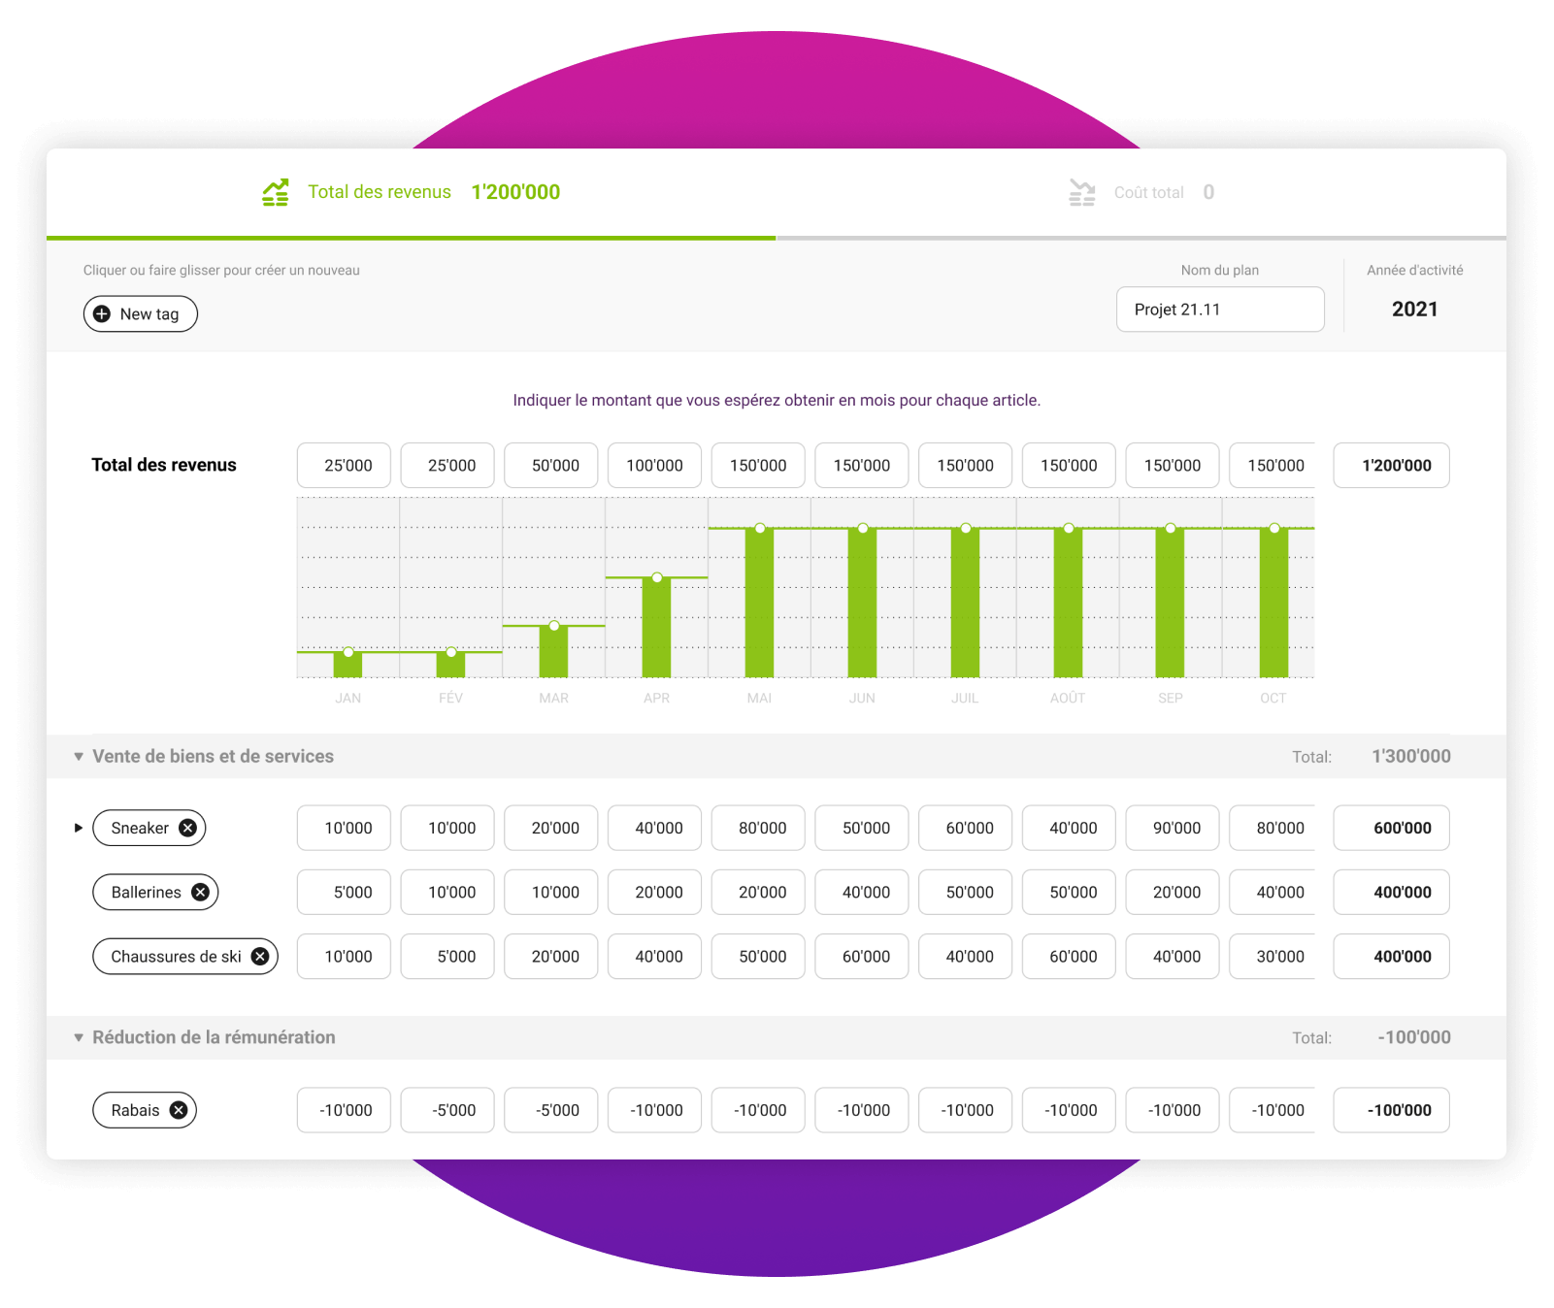
Task: Click the revenue chart icon beside Total des revenus
Action: (276, 192)
